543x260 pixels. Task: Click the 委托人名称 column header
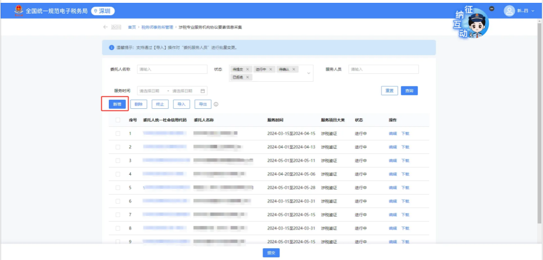[x=204, y=120]
